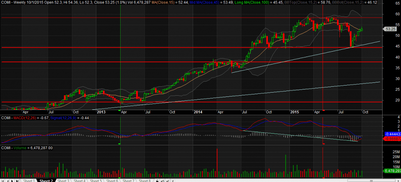Click the lock icon beside the sheet tabs
This screenshot has height=182, width=401.
[x=157, y=180]
